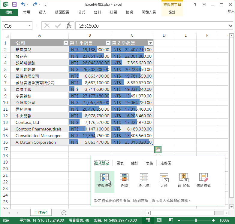Open the 第 1 季銷售 filter dropdown

[108, 43]
